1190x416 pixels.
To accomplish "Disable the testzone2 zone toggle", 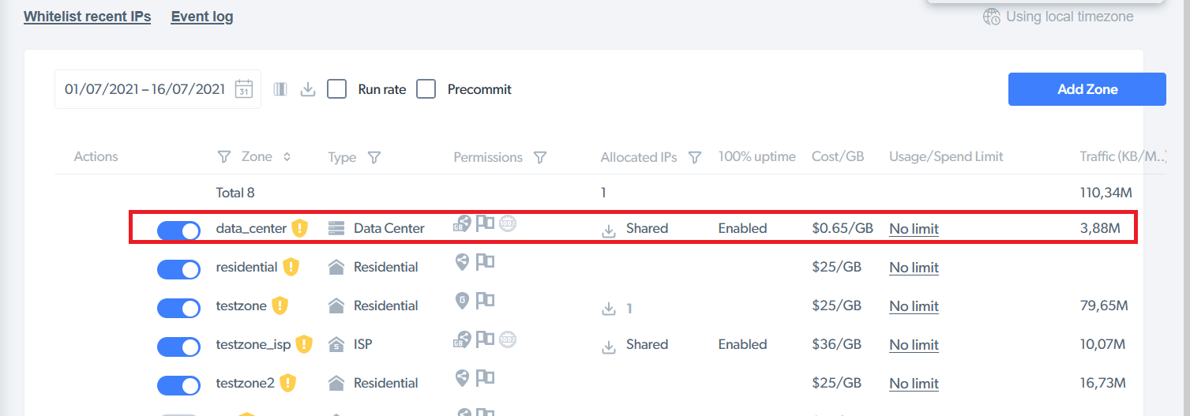I will pos(178,385).
